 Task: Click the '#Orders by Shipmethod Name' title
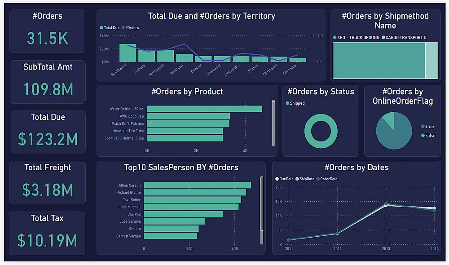click(385, 21)
